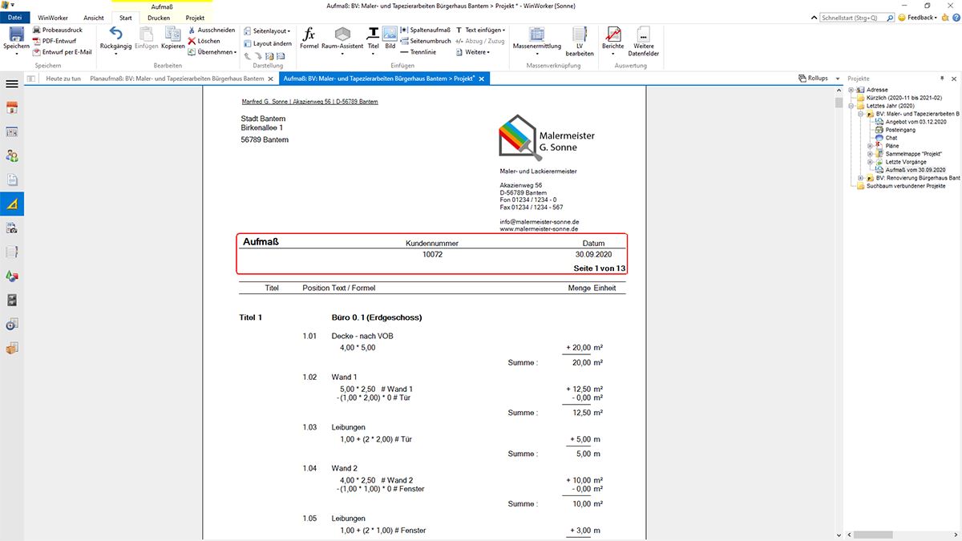
Task: Click the highlighted Aufmaß ruler sidebar icon
Action: click(12, 204)
